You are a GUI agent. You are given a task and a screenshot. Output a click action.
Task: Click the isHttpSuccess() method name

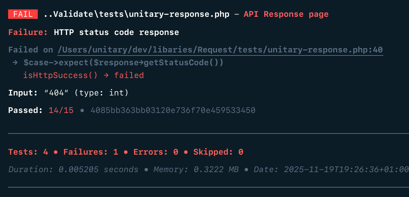pos(60,75)
